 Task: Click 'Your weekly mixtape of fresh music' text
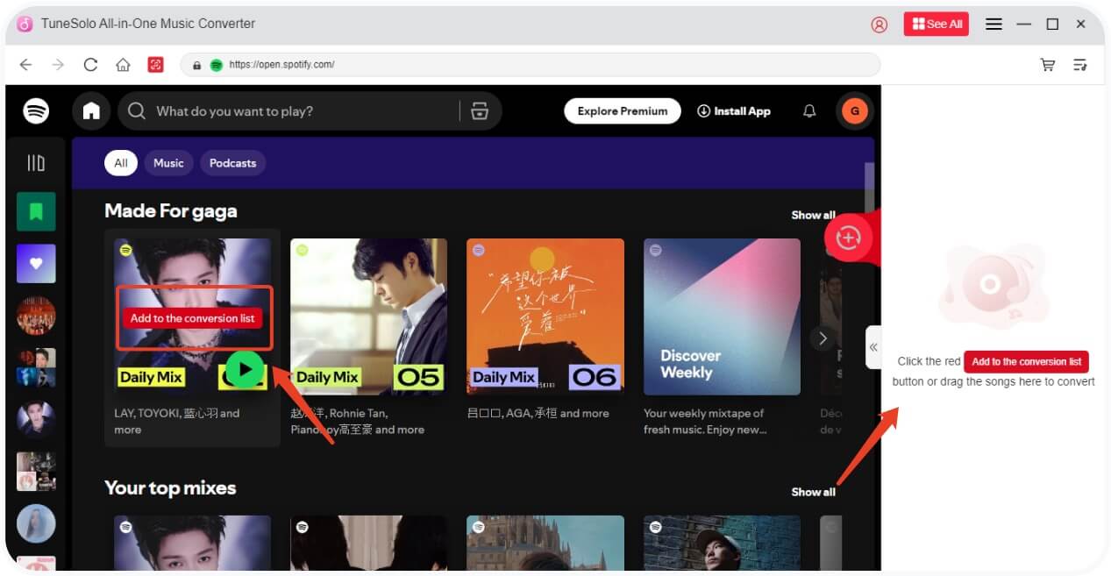(705, 422)
